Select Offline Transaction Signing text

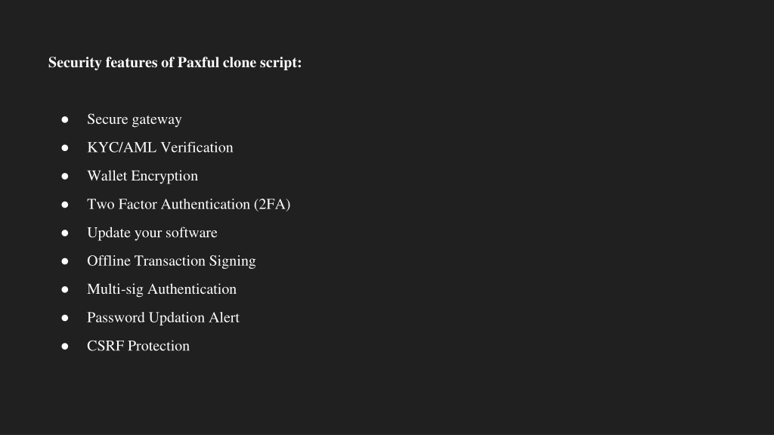[x=172, y=261]
